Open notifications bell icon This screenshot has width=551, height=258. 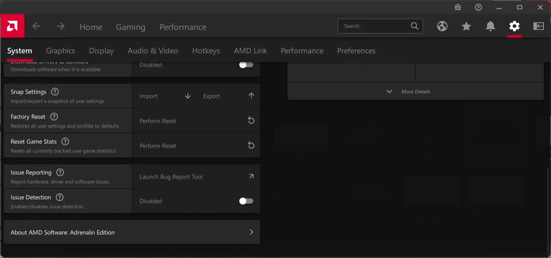[x=490, y=26]
